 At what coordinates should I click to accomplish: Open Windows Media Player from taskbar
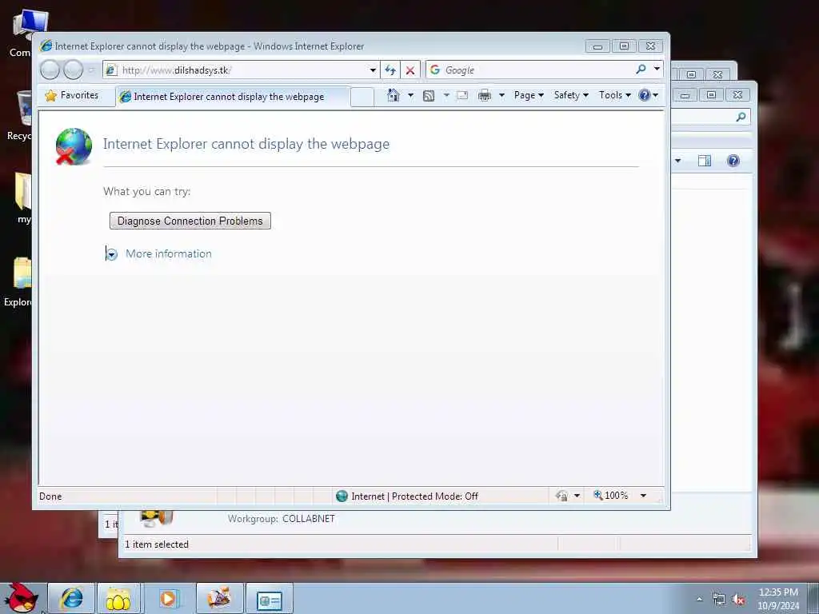click(168, 598)
